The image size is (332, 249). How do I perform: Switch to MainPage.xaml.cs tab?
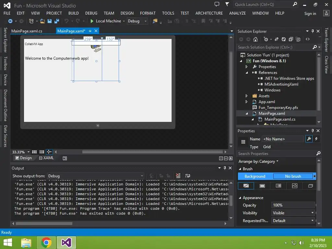pos(27,31)
